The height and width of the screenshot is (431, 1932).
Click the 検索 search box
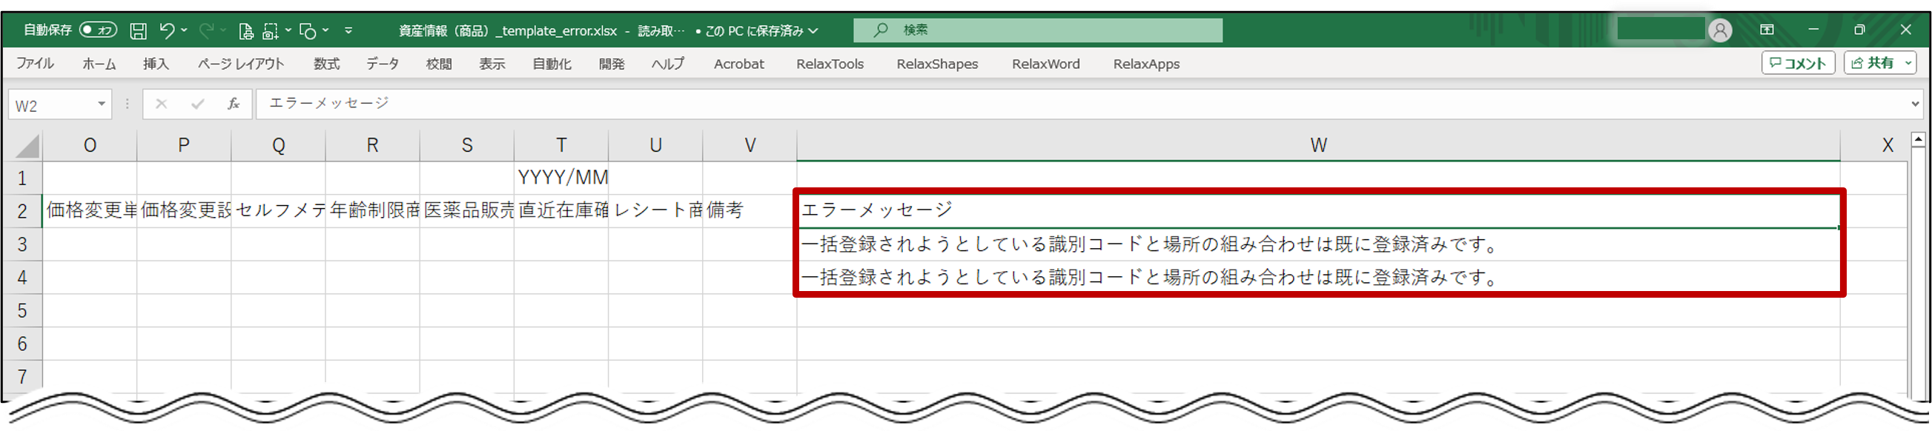point(1037,30)
